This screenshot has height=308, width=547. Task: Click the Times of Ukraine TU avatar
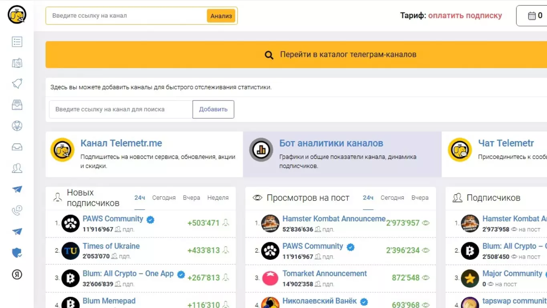tap(71, 251)
